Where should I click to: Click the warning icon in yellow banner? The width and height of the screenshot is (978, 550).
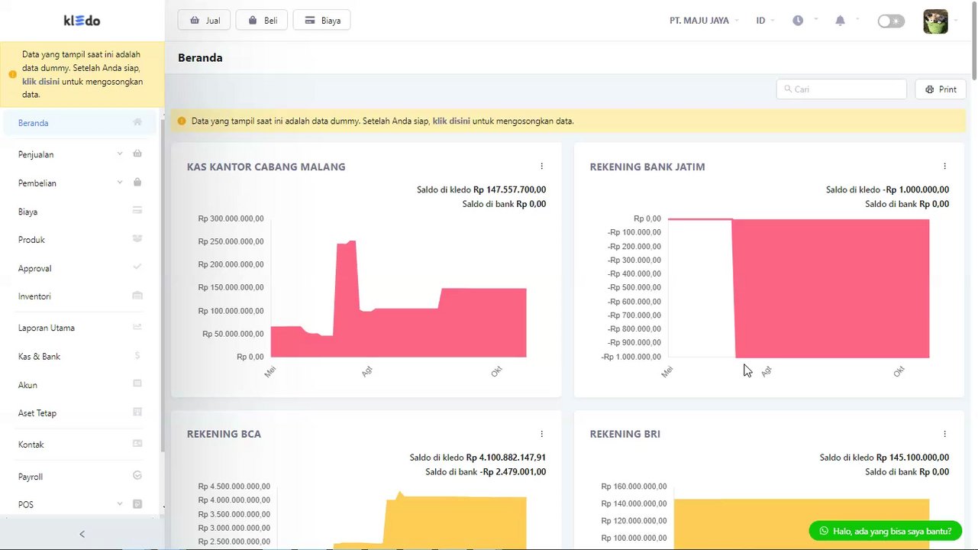coord(182,121)
